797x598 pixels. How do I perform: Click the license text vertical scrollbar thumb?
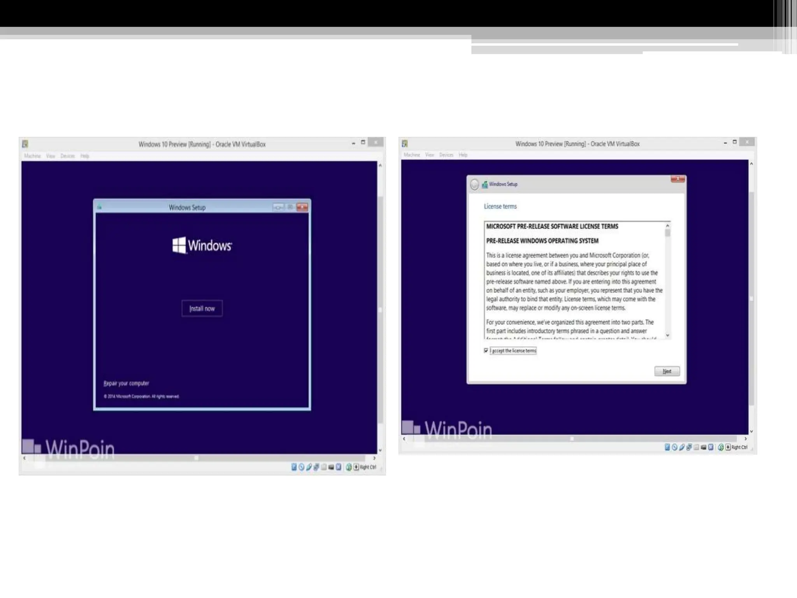667,233
